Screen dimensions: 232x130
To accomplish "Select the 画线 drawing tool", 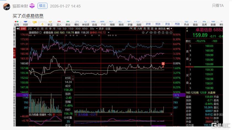I will point(121,23).
